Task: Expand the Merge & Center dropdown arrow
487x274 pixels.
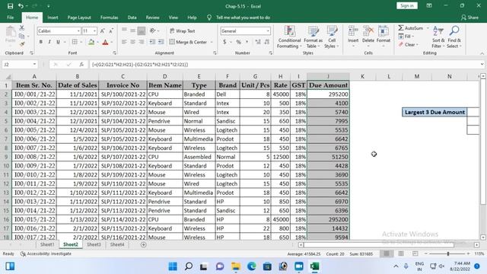Action: 212,42
